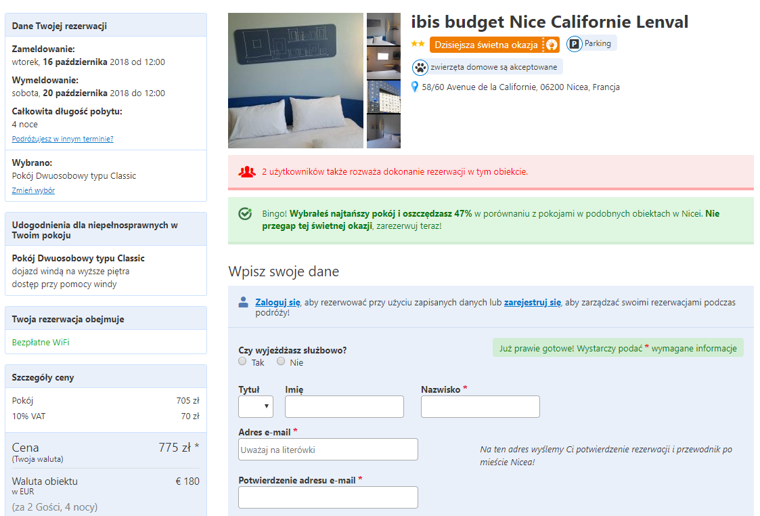760x516 pixels.
Task: Open the main hotel room photo
Action: pyautogui.click(x=296, y=81)
